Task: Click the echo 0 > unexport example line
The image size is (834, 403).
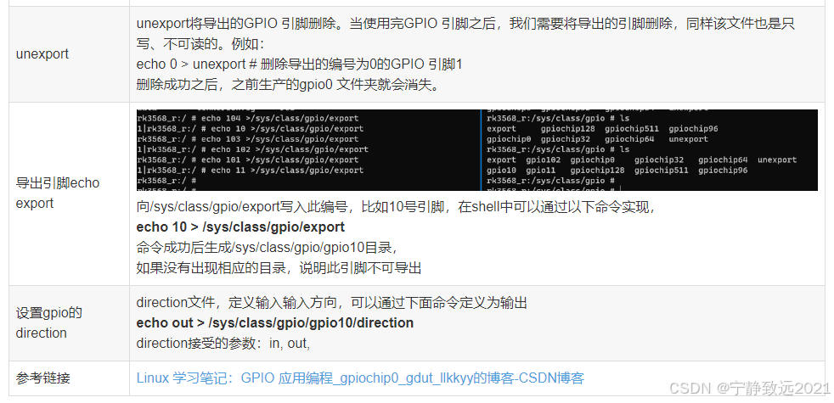Action: [300, 64]
